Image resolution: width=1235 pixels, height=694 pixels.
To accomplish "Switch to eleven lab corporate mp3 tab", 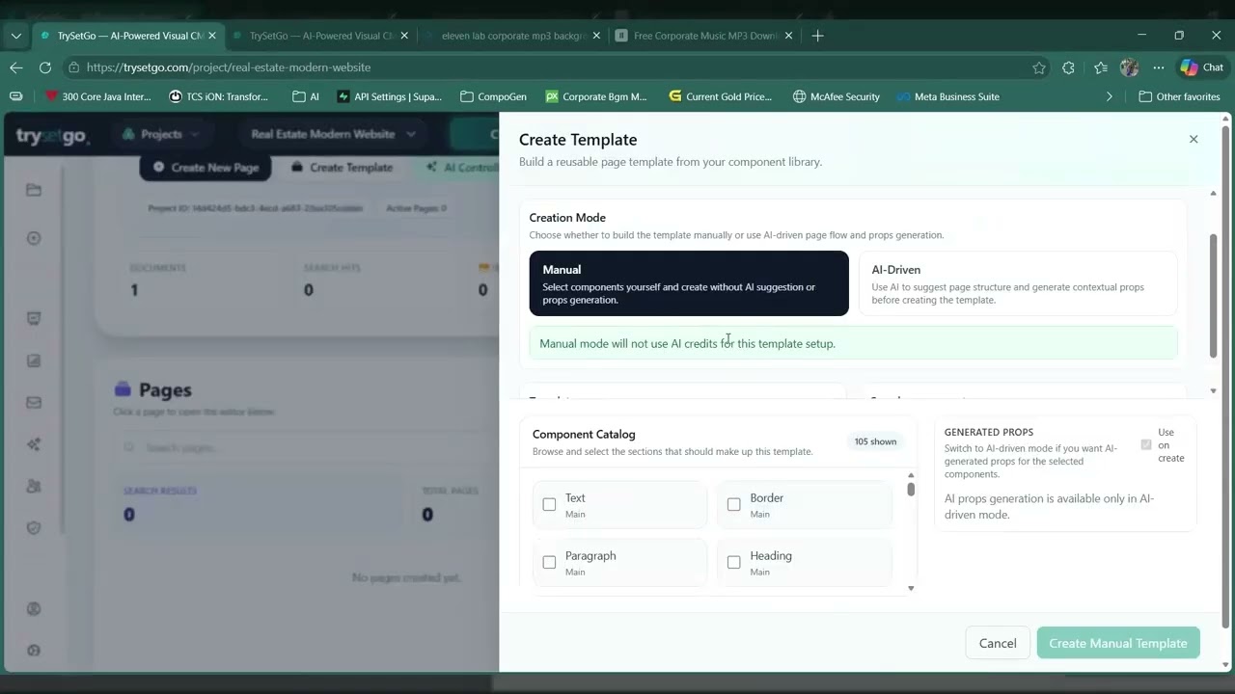I will (x=512, y=36).
